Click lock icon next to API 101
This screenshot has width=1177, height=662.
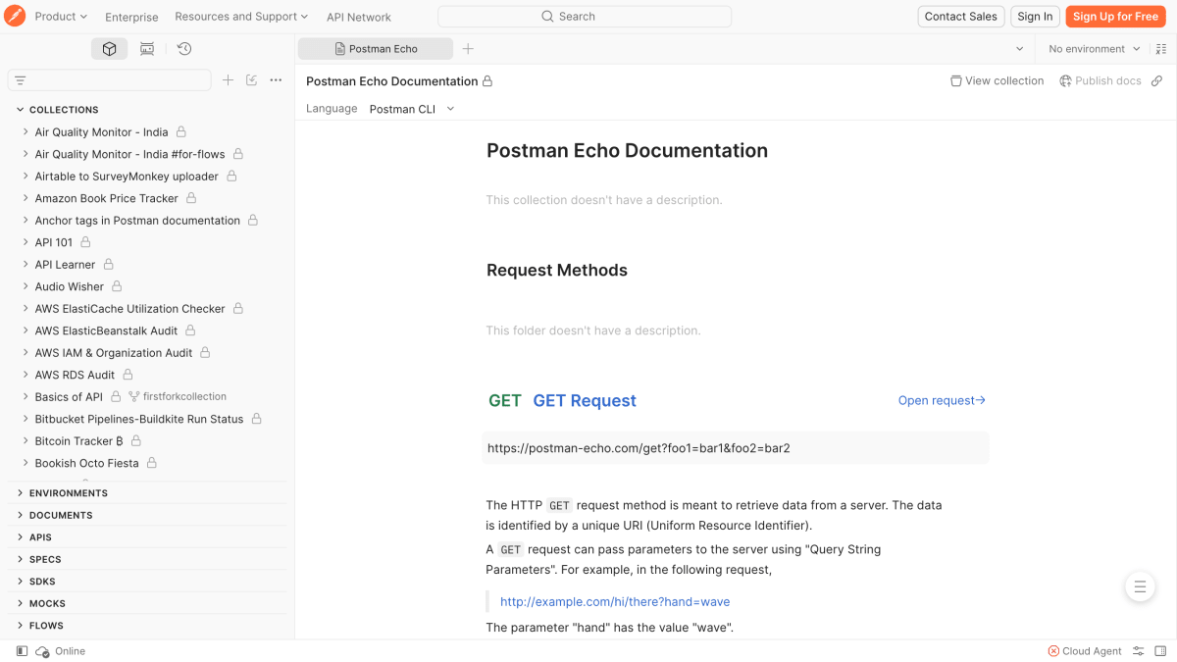coord(85,242)
